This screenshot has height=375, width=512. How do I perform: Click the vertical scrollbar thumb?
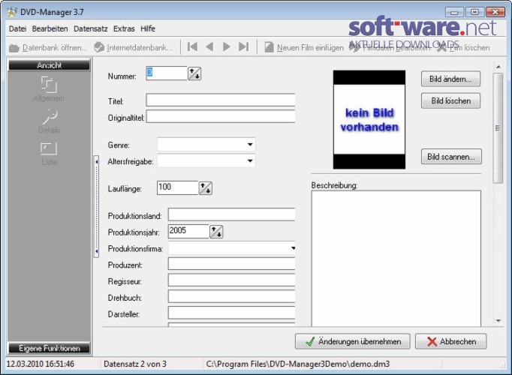tap(498, 128)
